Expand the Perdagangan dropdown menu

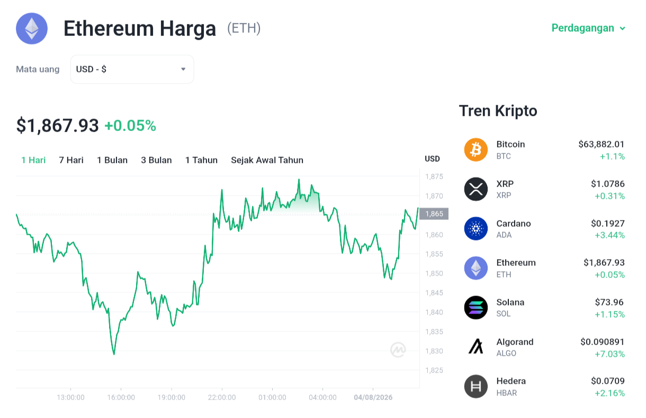coord(588,28)
